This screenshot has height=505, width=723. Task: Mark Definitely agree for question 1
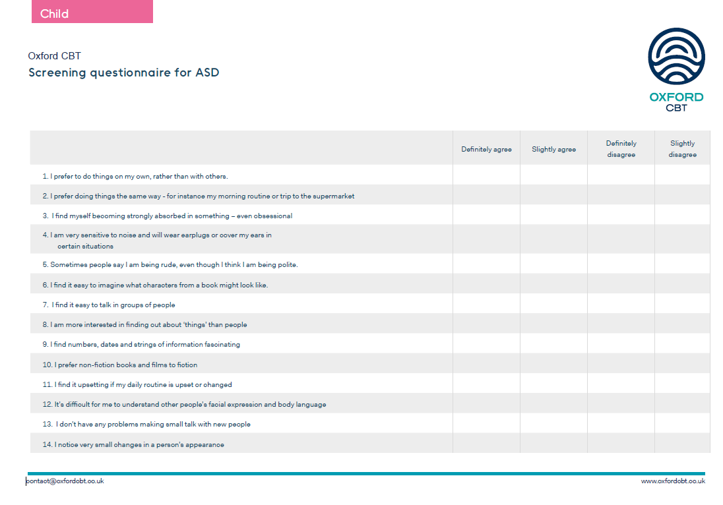[x=486, y=176]
